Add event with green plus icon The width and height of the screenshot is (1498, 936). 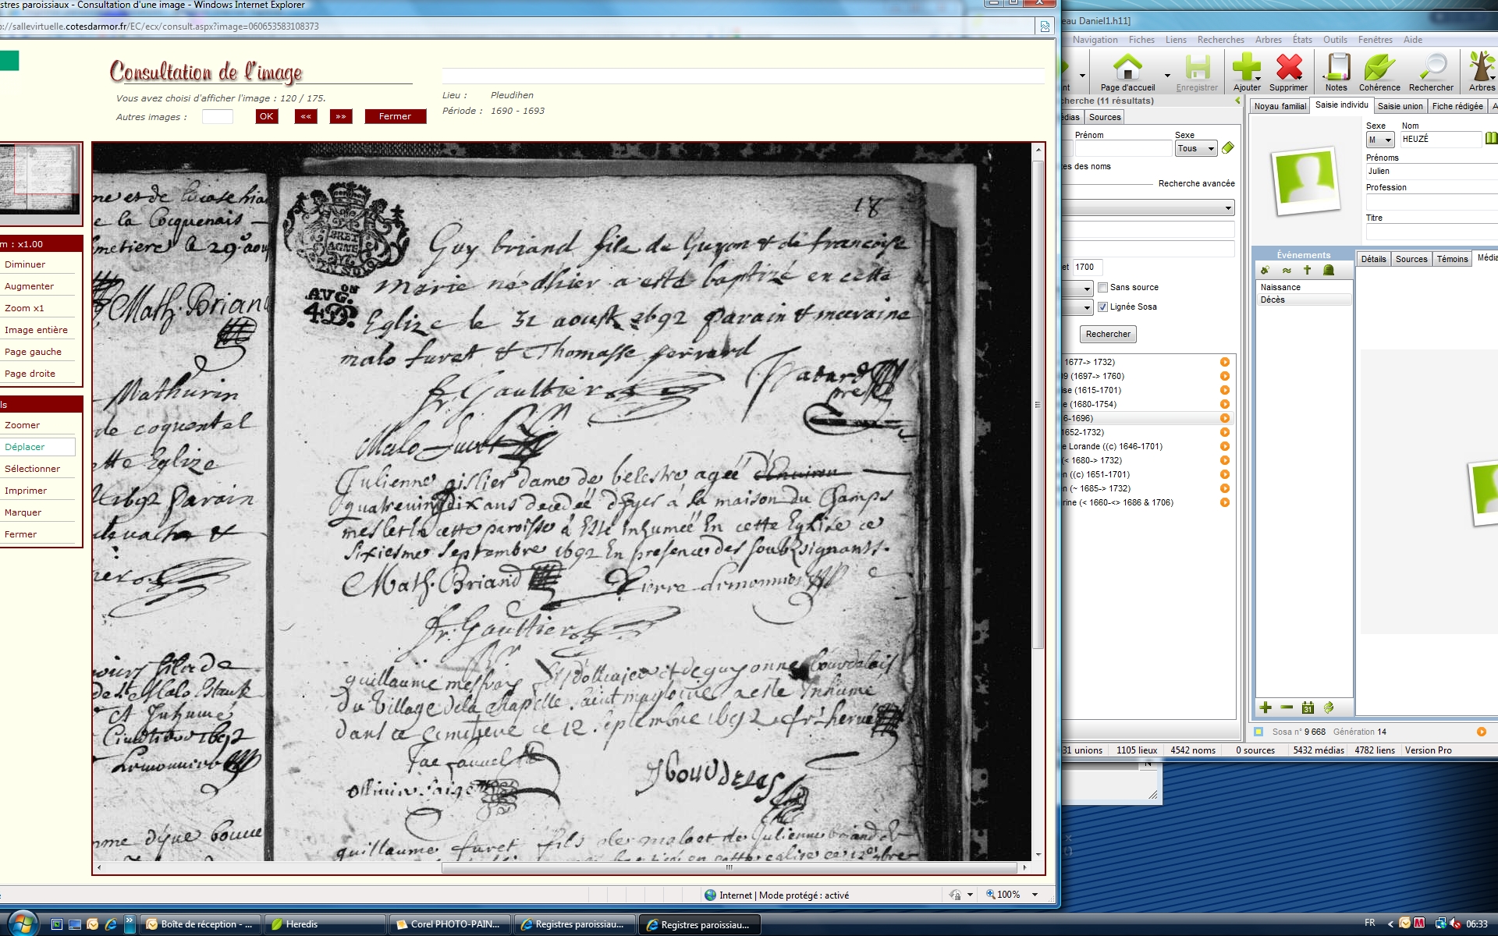1265,707
